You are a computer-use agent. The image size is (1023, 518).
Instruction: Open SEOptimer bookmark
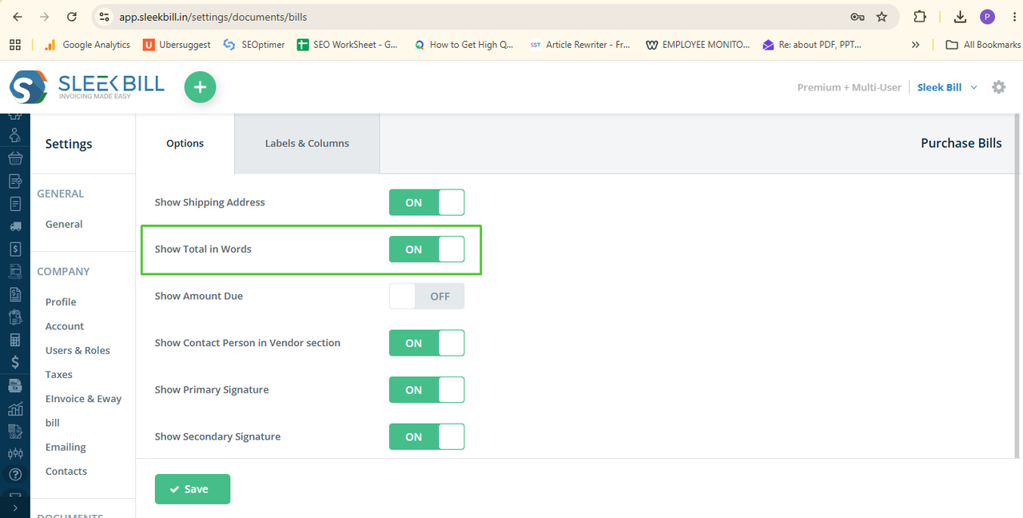(x=254, y=45)
